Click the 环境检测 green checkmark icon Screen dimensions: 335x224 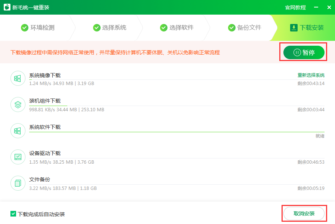click(x=25, y=28)
